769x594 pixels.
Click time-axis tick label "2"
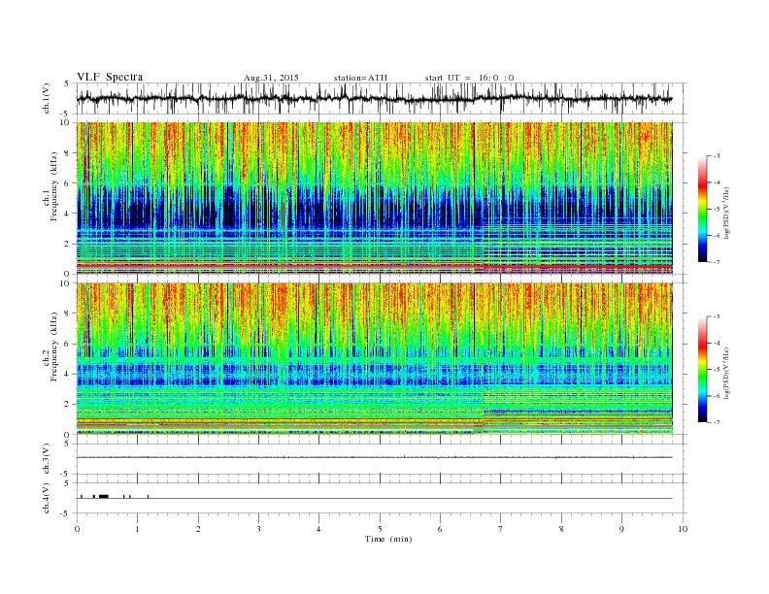pyautogui.click(x=198, y=529)
